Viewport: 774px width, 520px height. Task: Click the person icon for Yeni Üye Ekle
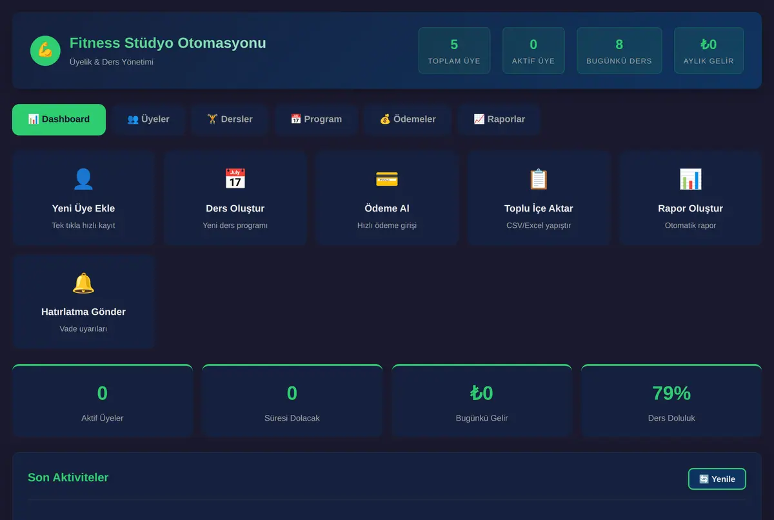coord(83,179)
